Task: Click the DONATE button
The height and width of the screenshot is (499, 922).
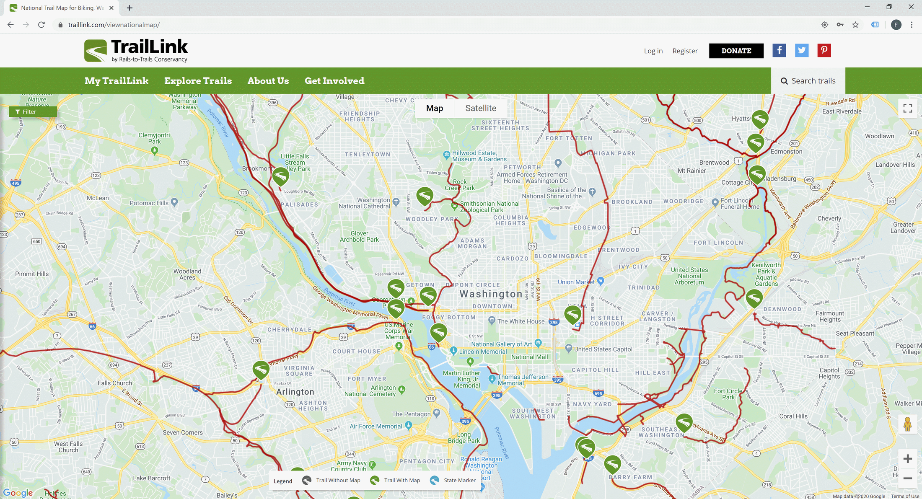Action: click(x=736, y=51)
